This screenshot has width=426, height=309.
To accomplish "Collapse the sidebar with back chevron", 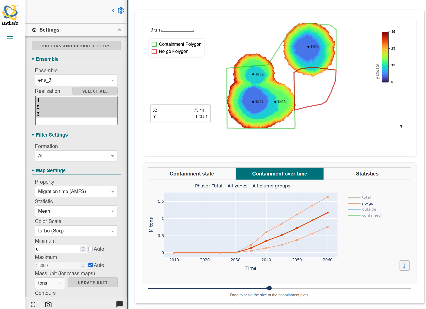I will (113, 10).
